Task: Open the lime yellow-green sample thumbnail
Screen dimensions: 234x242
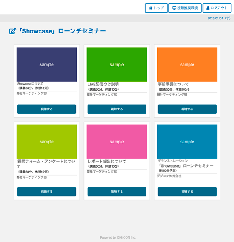Action: pyautogui.click(x=47, y=142)
